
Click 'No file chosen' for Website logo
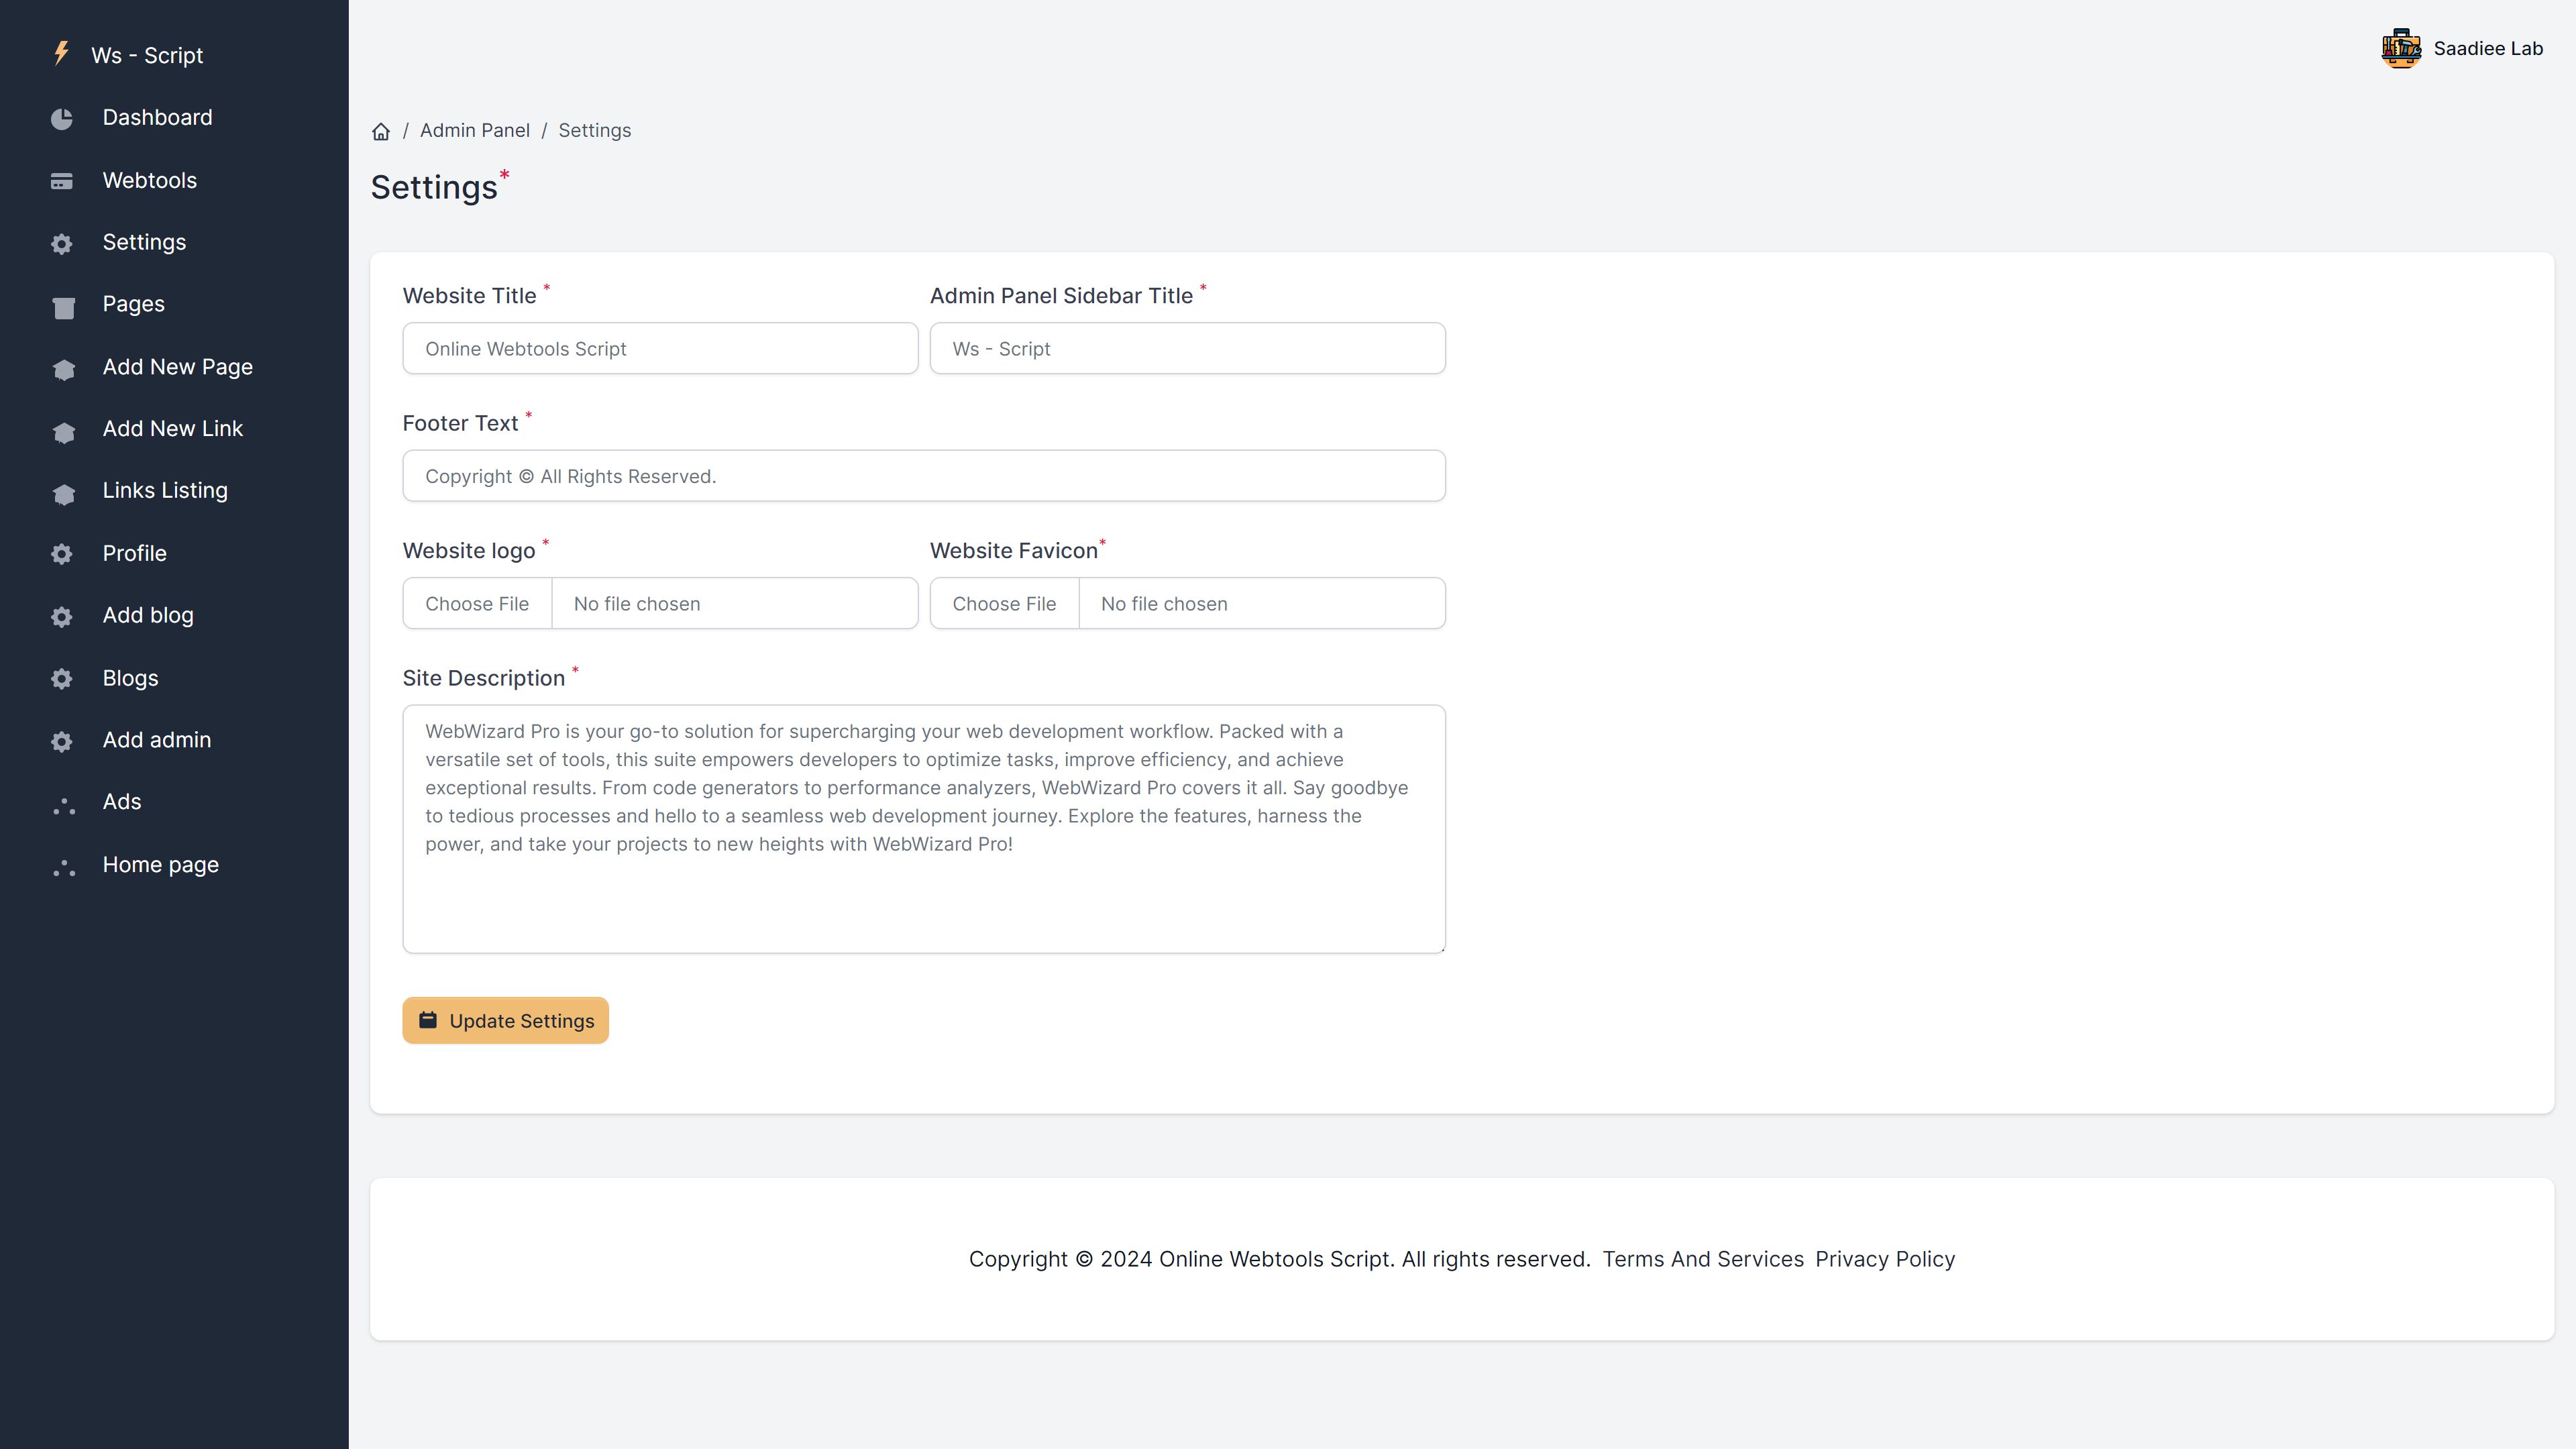(637, 604)
